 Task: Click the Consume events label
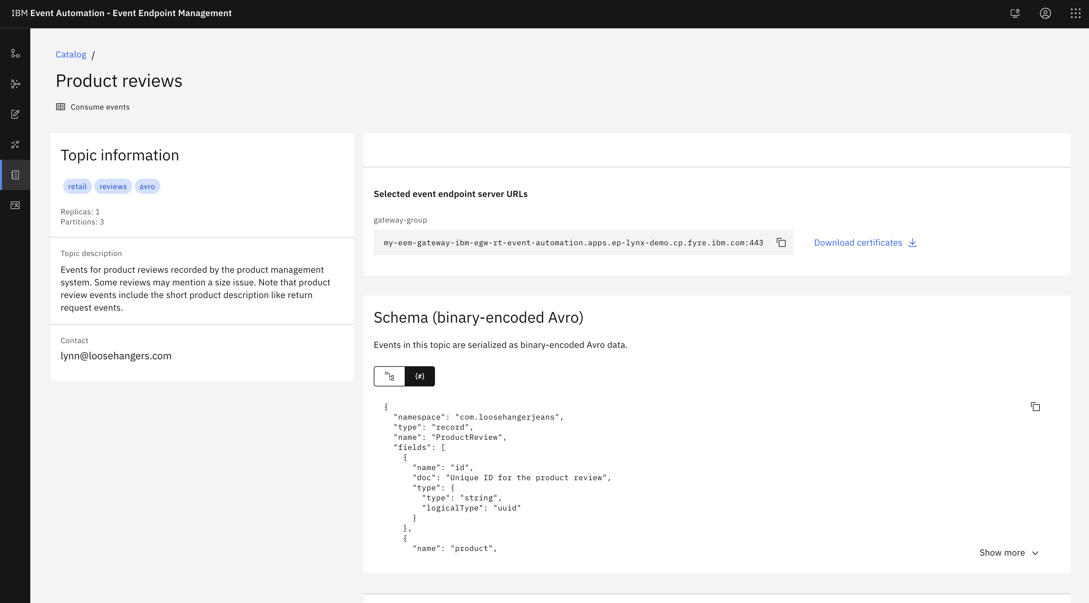[100, 107]
